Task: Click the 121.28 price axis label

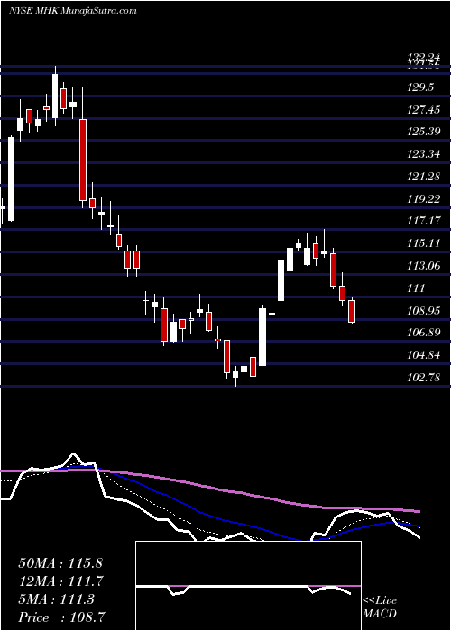Action: click(x=422, y=177)
